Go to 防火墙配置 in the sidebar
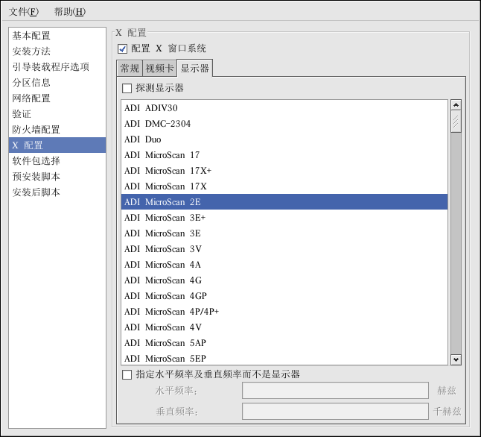The height and width of the screenshot is (437, 481). coord(36,130)
